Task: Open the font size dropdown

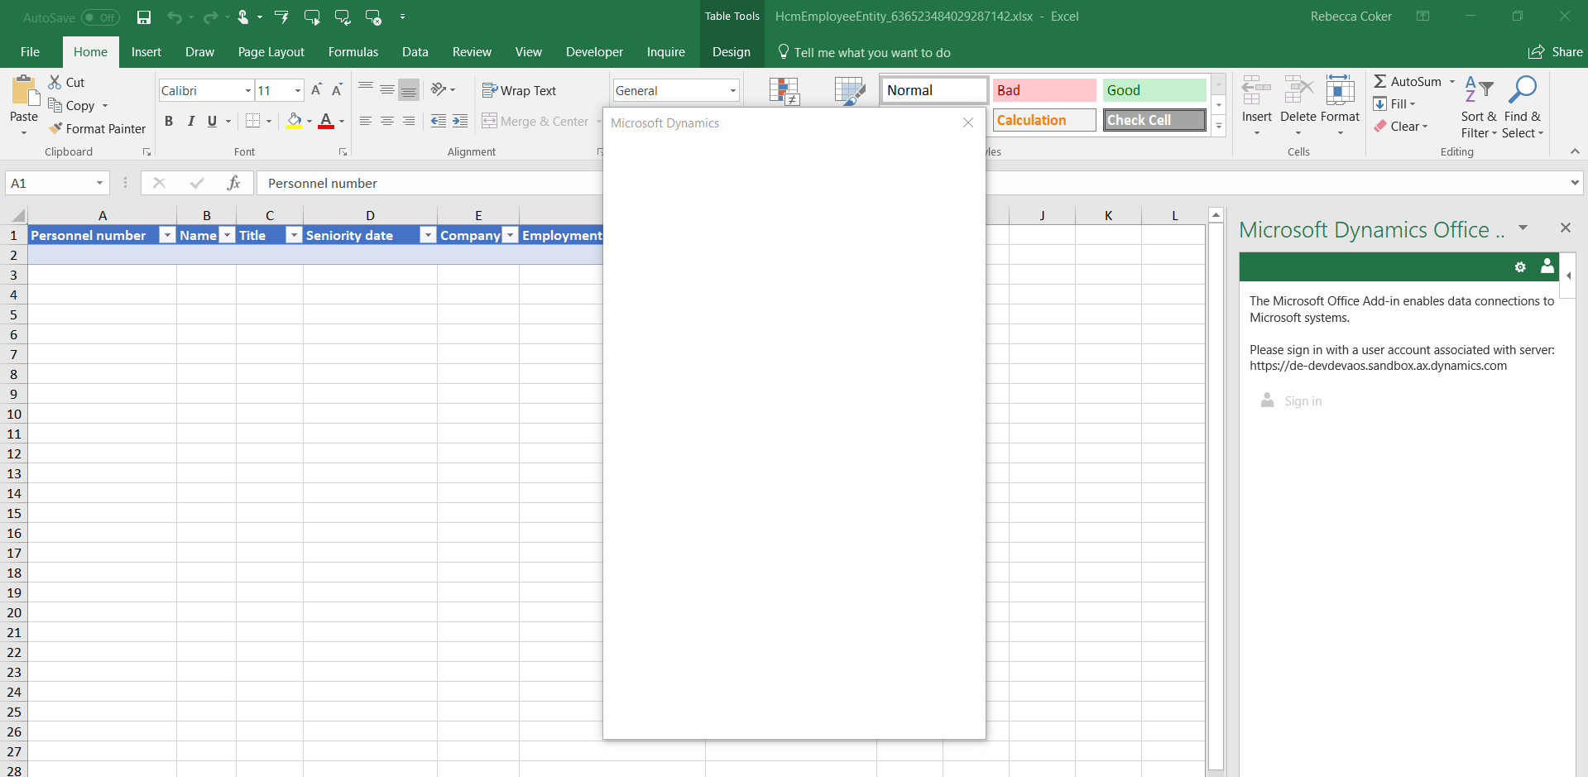Action: pyautogui.click(x=298, y=90)
